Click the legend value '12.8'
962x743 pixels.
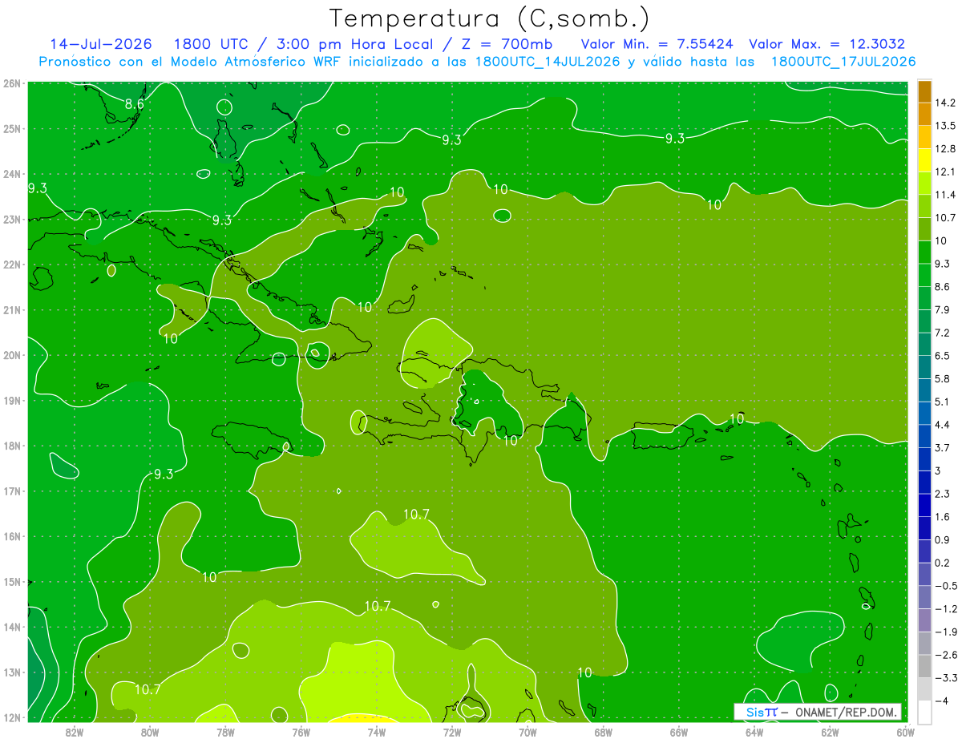[944, 149]
